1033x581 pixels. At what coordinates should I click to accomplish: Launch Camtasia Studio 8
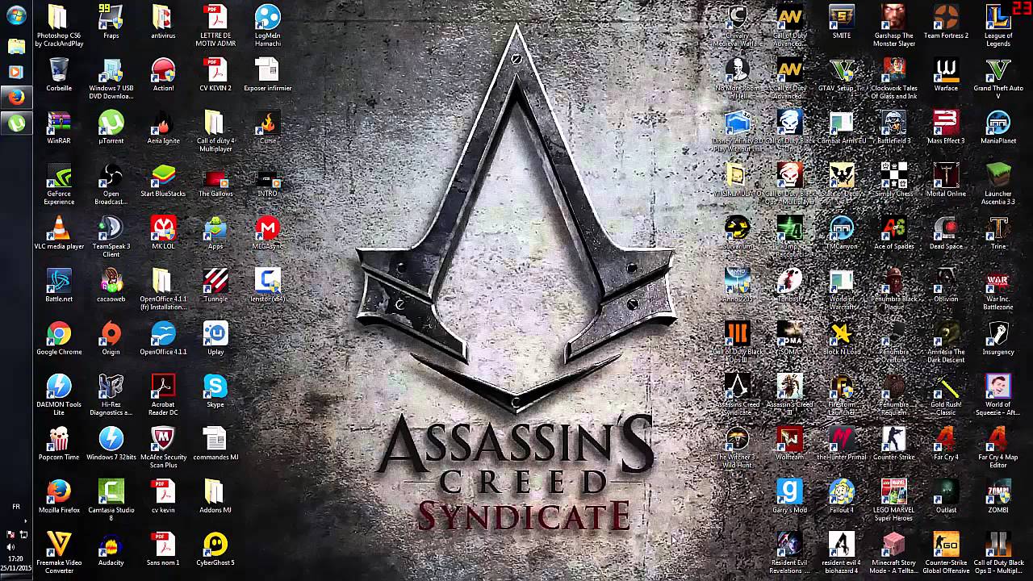[x=111, y=499]
